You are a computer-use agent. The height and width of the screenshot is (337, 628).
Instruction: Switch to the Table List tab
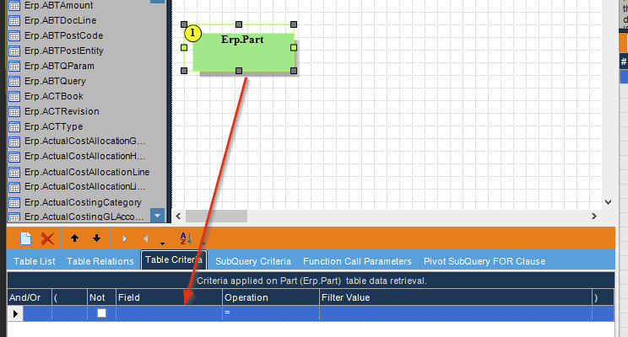[x=35, y=261]
